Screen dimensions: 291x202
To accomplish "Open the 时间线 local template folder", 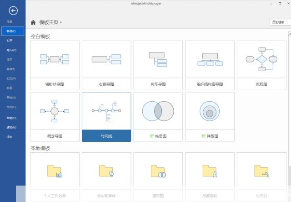I will click(261, 177).
